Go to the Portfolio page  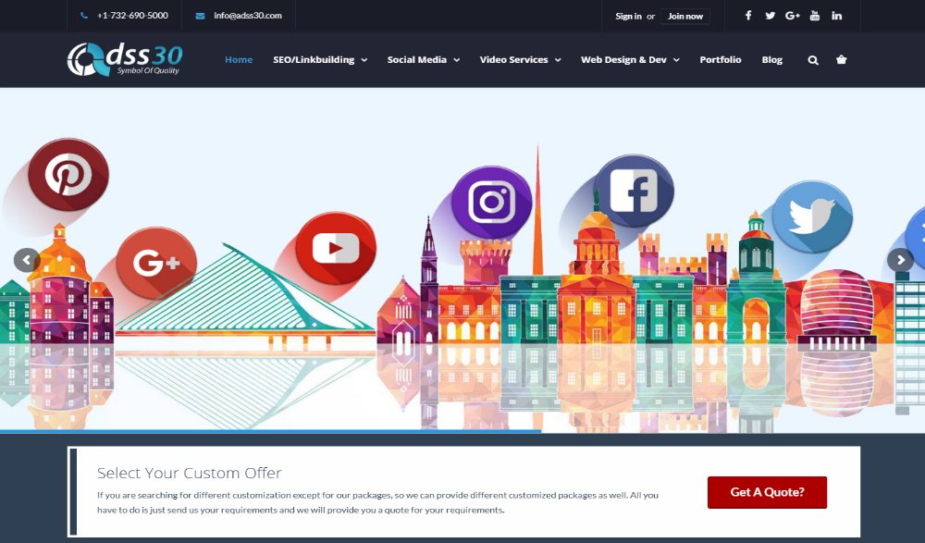point(721,59)
